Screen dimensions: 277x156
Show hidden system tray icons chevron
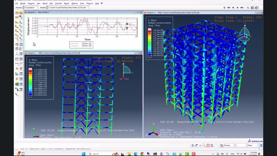click(213, 154)
